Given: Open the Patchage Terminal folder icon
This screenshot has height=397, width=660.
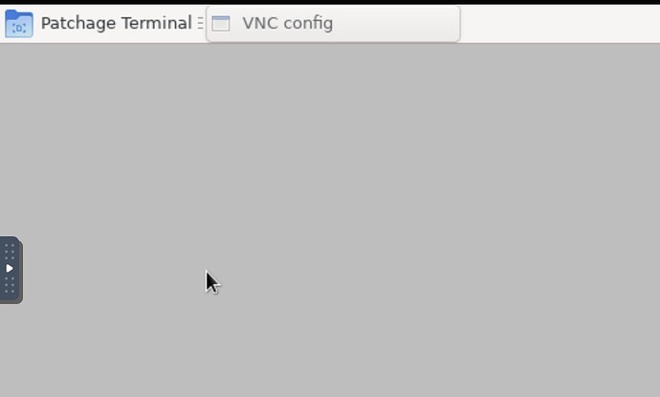Looking at the screenshot, I should coord(19,24).
